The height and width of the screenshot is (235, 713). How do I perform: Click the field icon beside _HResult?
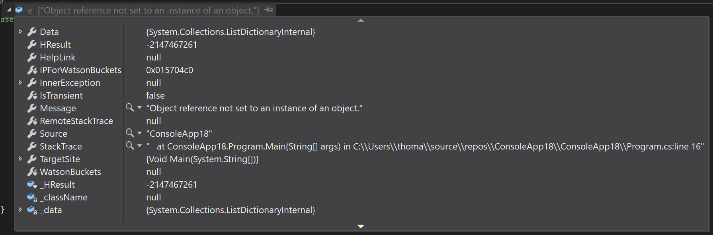coord(31,184)
